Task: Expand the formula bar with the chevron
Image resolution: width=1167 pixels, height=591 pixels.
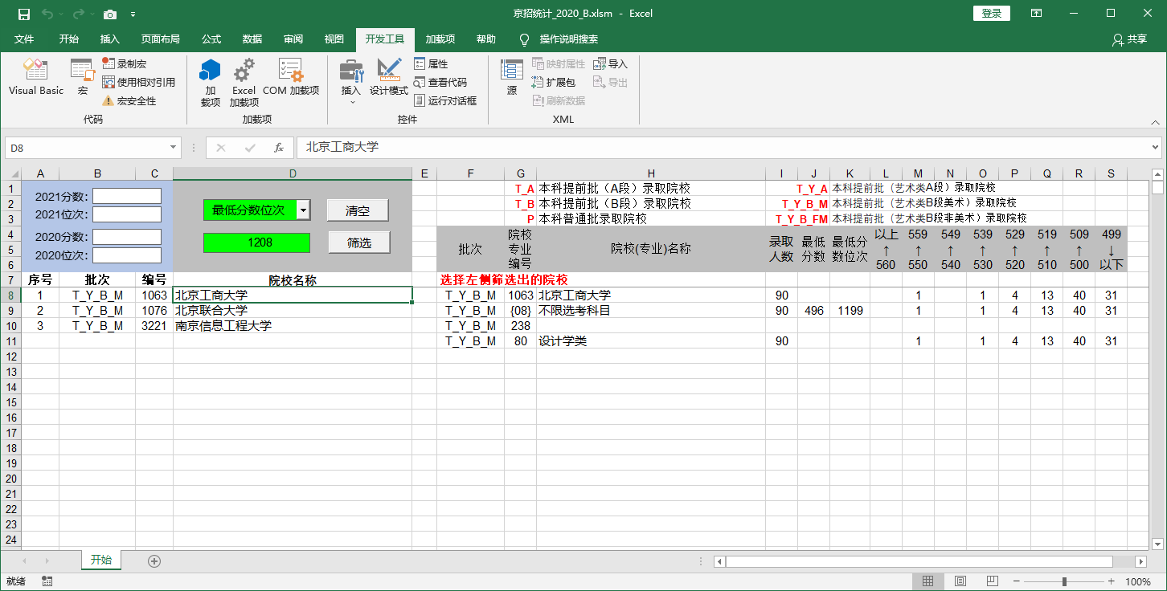Action: [x=1155, y=148]
